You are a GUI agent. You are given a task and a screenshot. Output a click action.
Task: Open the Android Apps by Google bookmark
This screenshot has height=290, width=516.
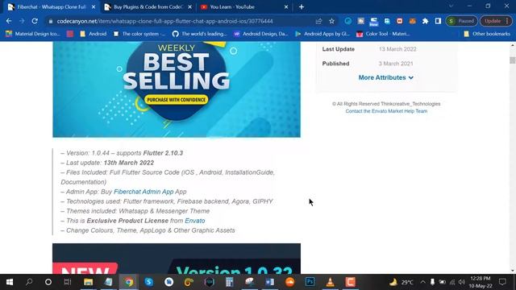point(322,34)
